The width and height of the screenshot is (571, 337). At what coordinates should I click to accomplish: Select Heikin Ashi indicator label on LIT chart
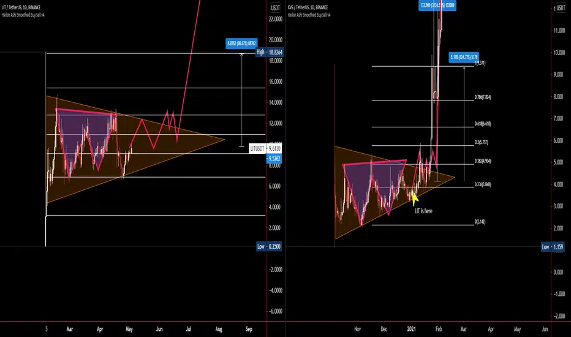point(23,15)
